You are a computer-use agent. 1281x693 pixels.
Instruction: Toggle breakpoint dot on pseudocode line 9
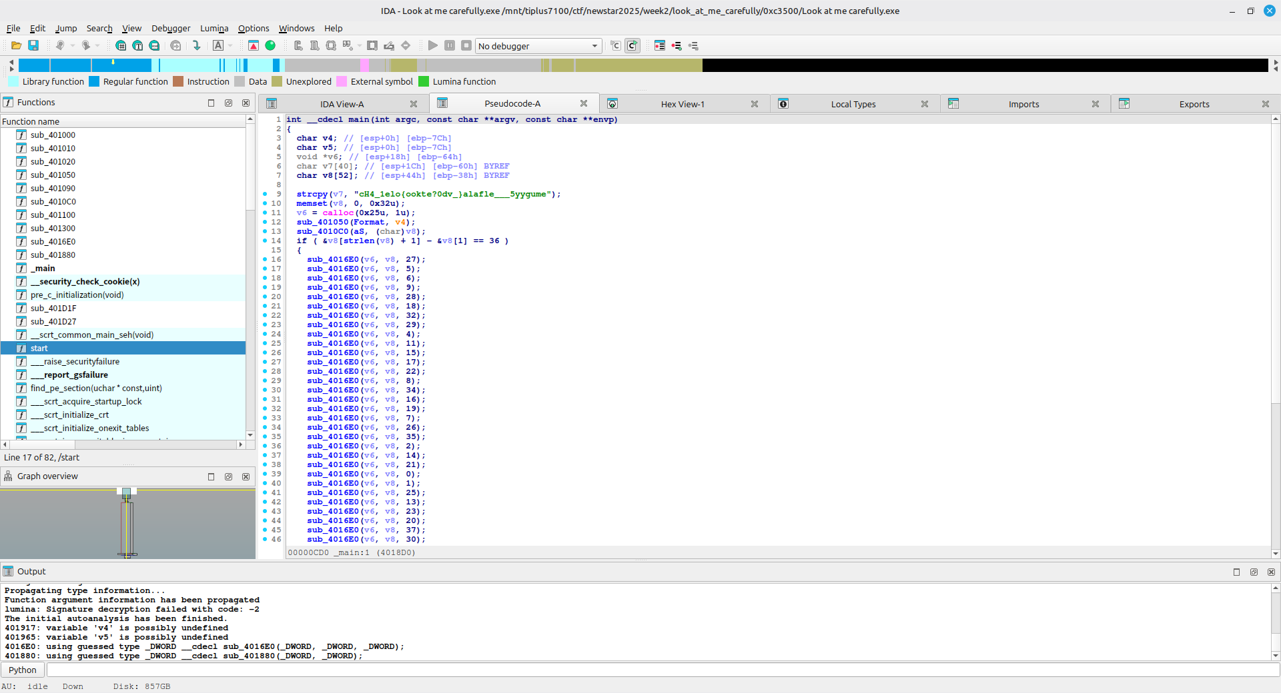265,194
